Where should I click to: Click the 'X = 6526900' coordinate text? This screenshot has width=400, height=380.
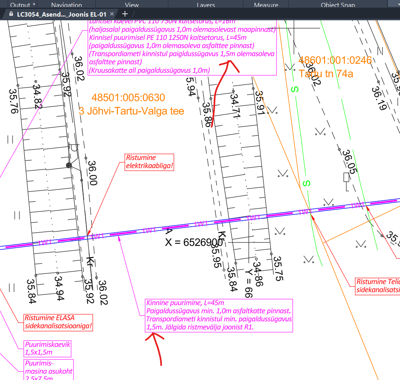coord(194,243)
